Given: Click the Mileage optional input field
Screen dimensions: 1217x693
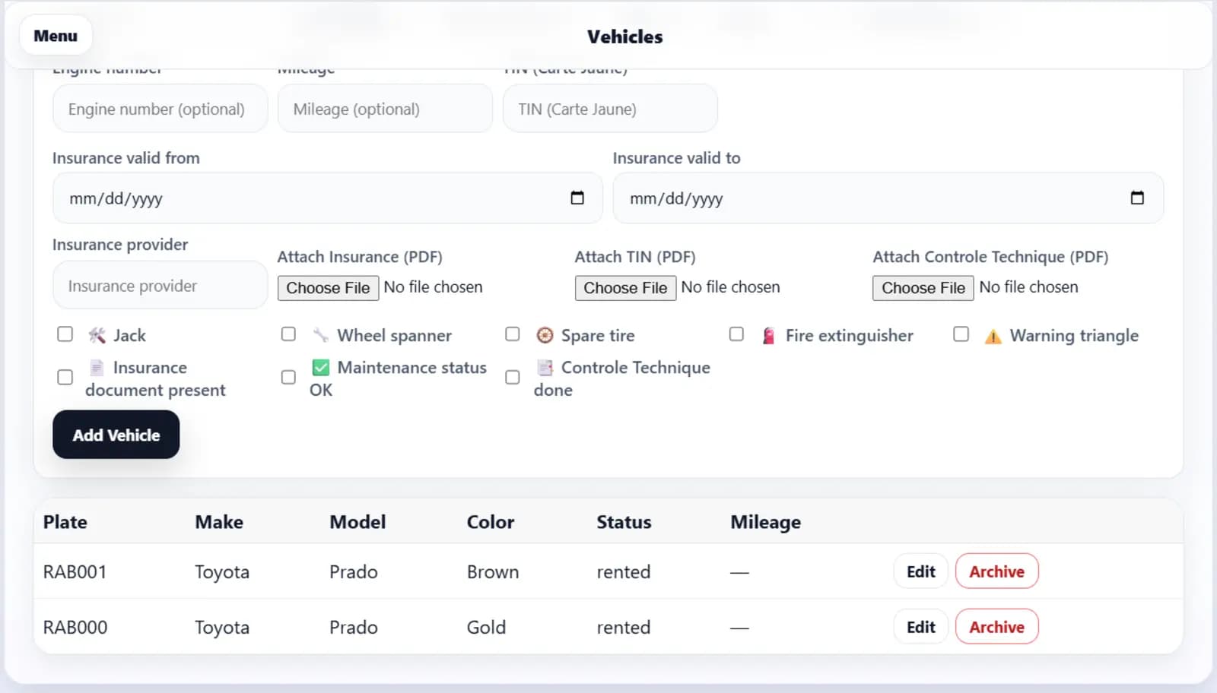Looking at the screenshot, I should pyautogui.click(x=385, y=109).
